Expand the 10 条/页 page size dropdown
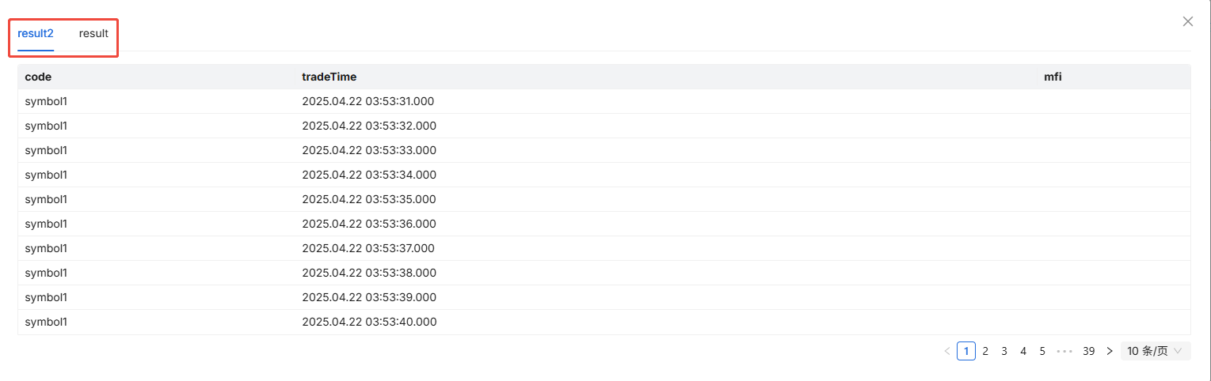The image size is (1211, 381). [1155, 351]
